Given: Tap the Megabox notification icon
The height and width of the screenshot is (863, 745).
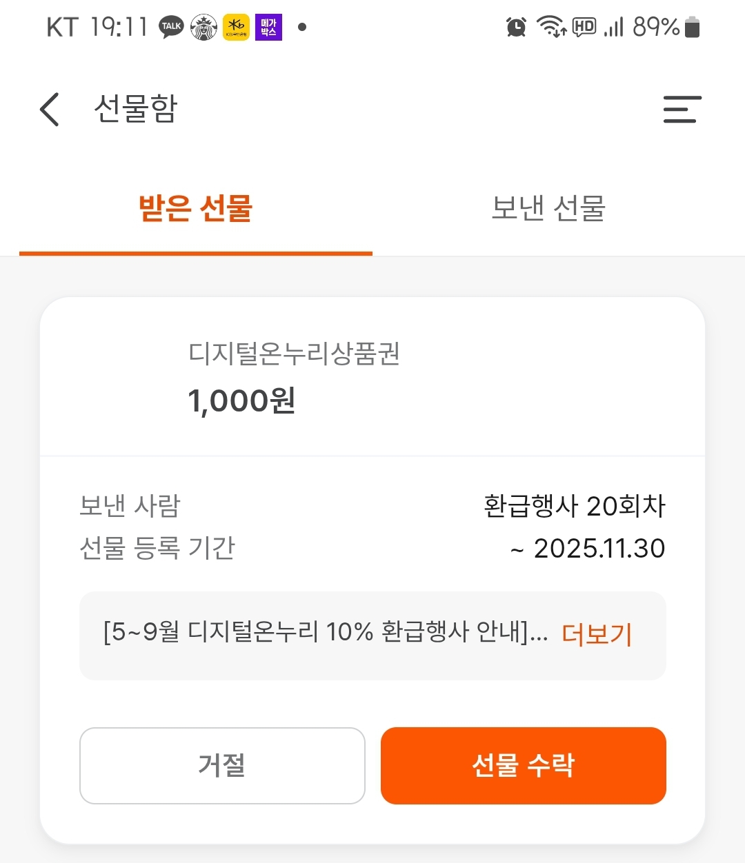Looking at the screenshot, I should point(269,28).
